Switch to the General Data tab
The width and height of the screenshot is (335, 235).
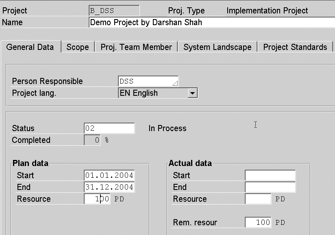point(30,47)
